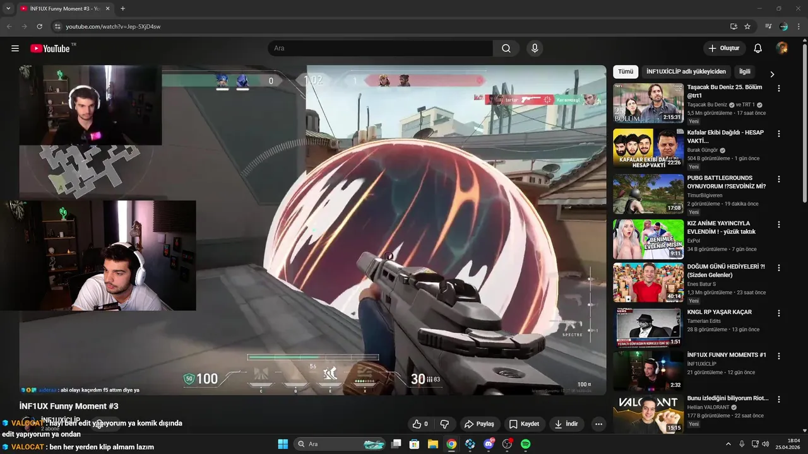Screen dimensions: 808x454
Task: Open options for KIZ ANİME YAYINCIYLA video
Action: 778,224
